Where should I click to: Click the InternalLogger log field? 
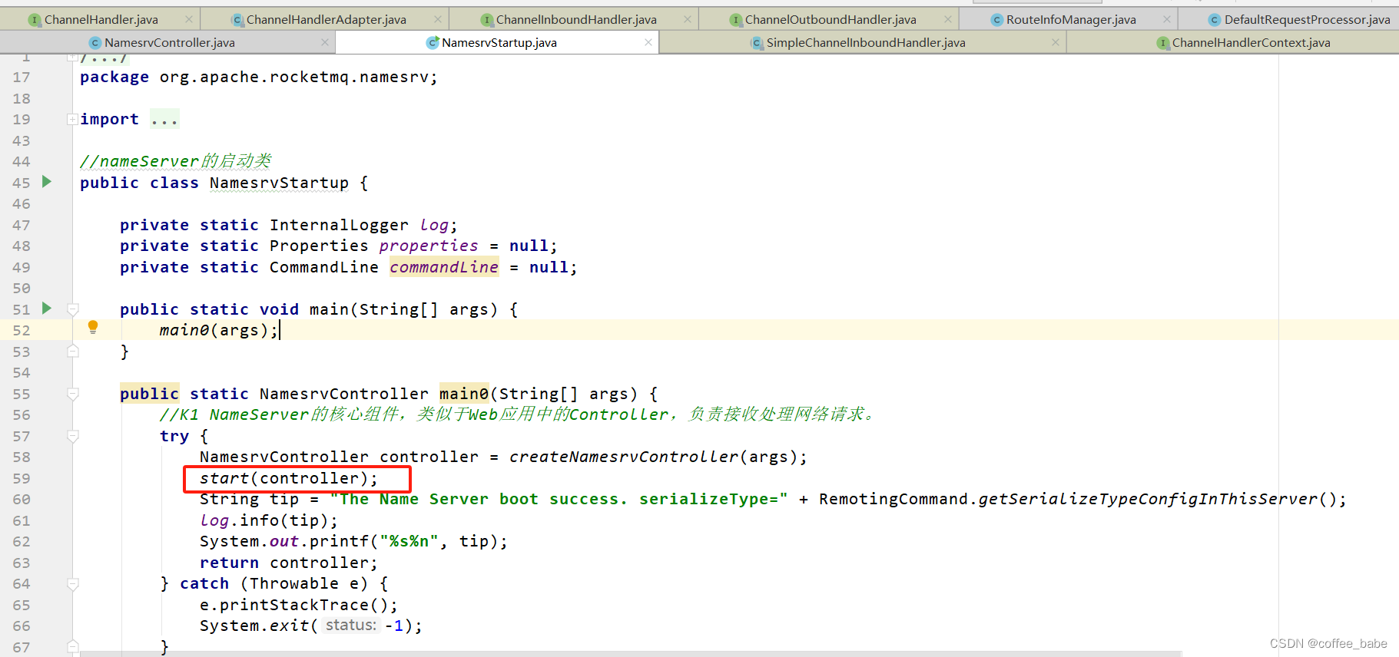(x=434, y=225)
